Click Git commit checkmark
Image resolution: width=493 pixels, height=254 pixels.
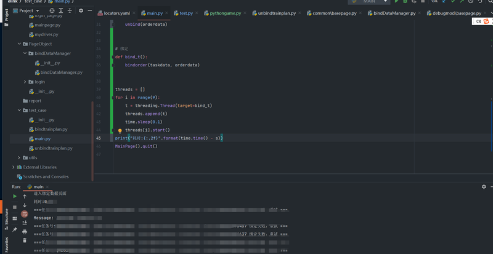tap(453, 2)
